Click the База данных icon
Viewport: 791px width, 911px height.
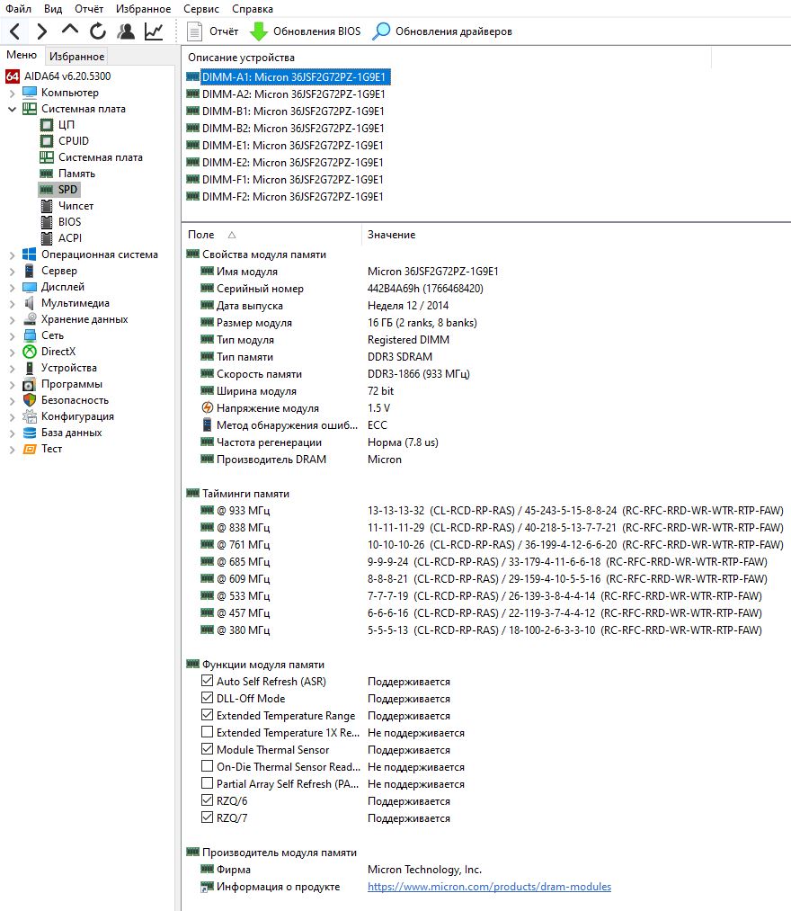coord(30,433)
